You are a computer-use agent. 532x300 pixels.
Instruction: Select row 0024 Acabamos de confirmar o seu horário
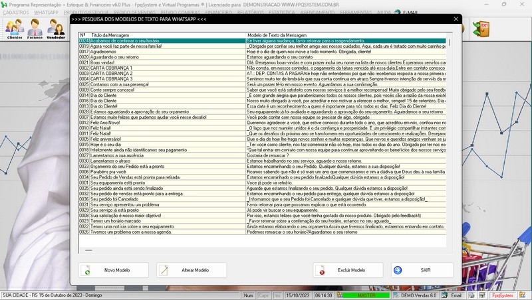click(x=262, y=40)
